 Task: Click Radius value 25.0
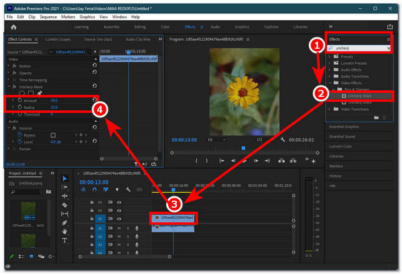tap(54, 108)
